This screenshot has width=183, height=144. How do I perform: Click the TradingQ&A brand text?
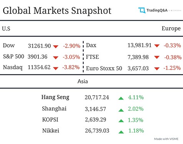157,10
